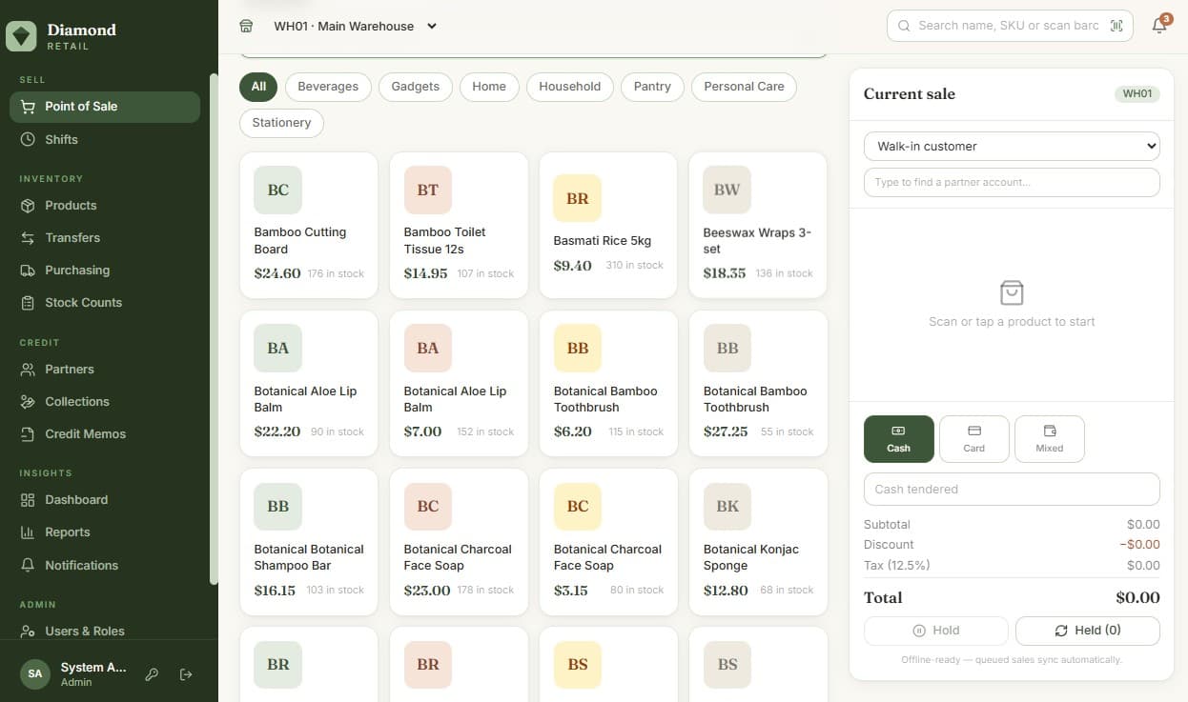Click the Credit Memos document icon
The image size is (1188, 702).
[28, 433]
